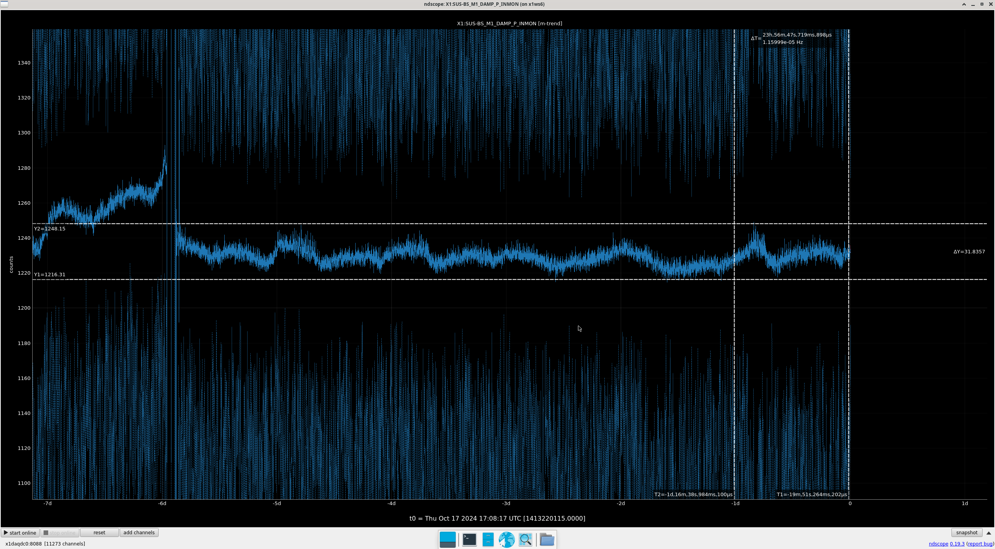Click the window menu icon in title bar
Image resolution: width=995 pixels, height=549 pixels.
coord(4,4)
